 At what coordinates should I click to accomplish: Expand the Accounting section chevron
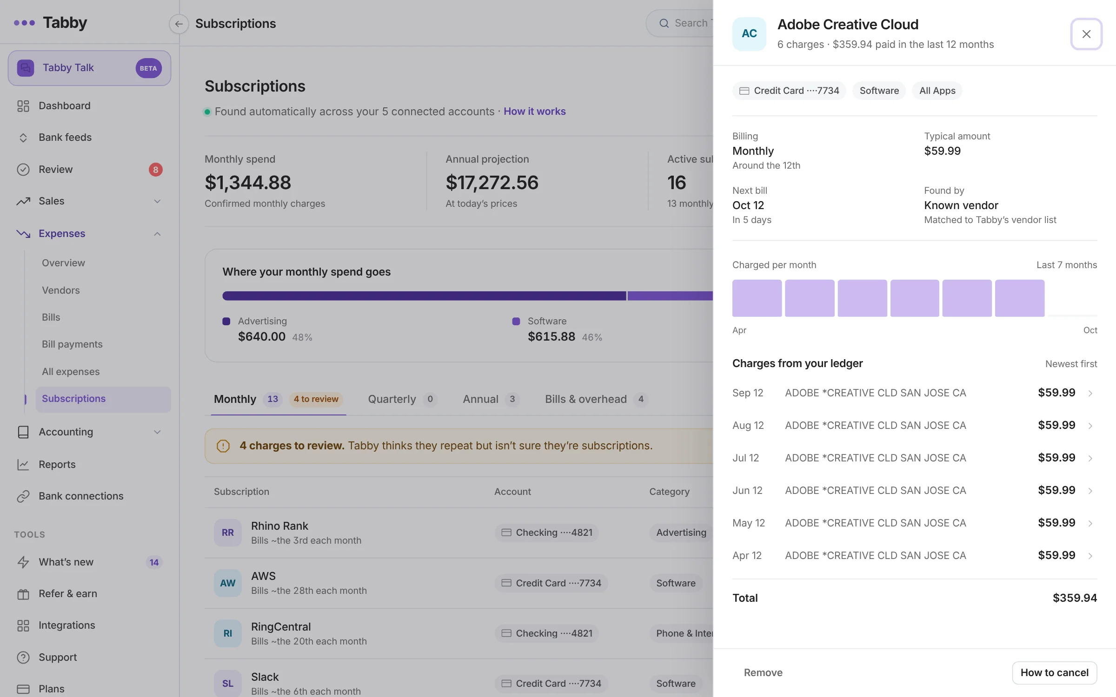pos(157,432)
